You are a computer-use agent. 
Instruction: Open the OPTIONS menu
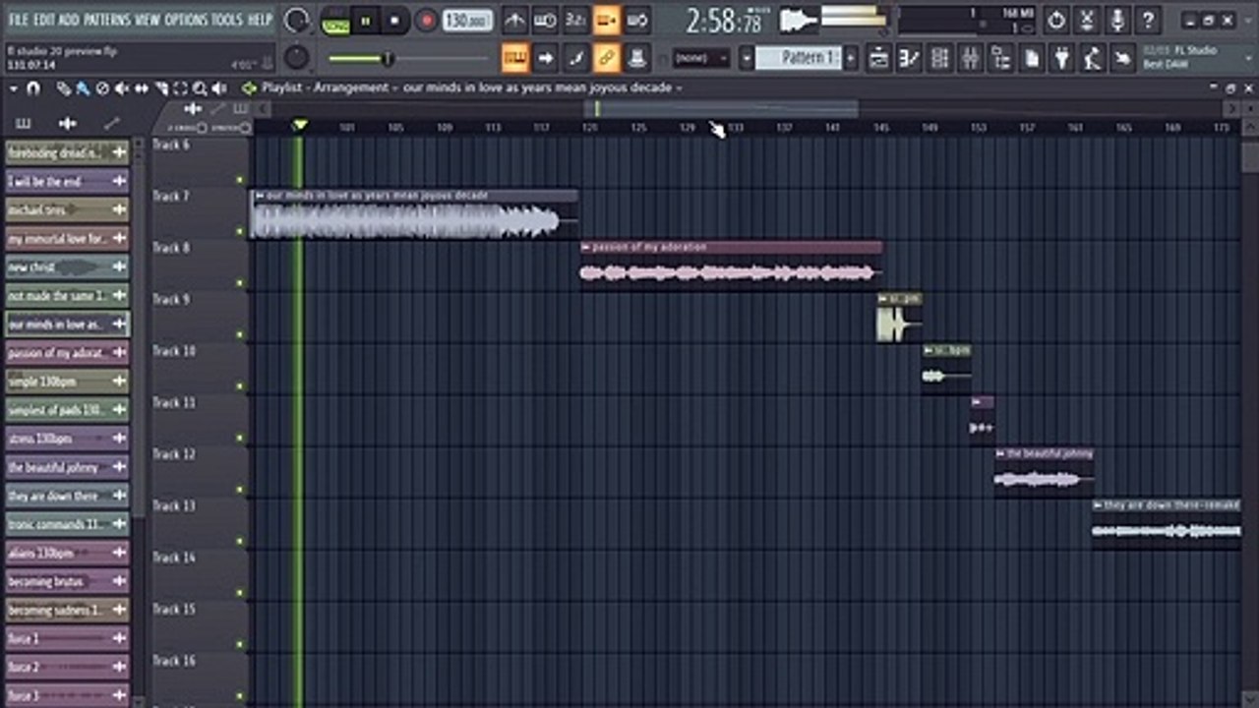[x=186, y=20]
